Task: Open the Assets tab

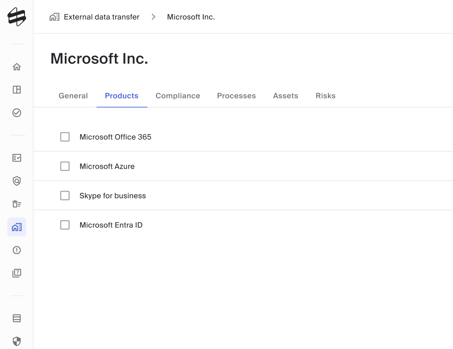Action: click(285, 96)
